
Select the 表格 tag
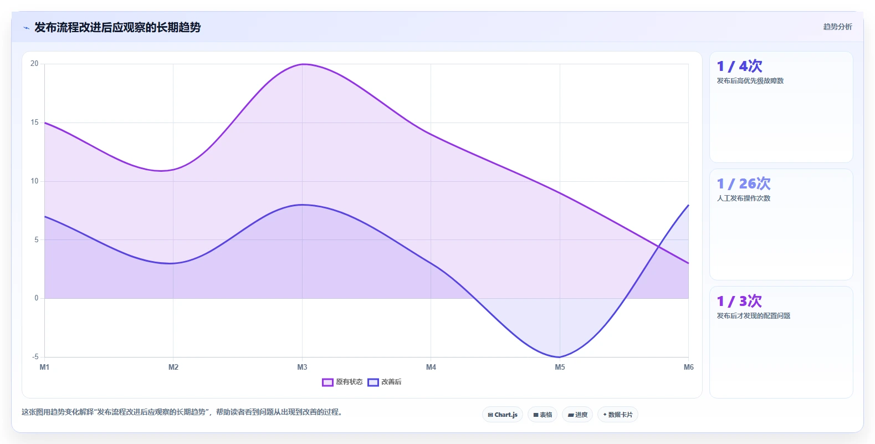543,415
